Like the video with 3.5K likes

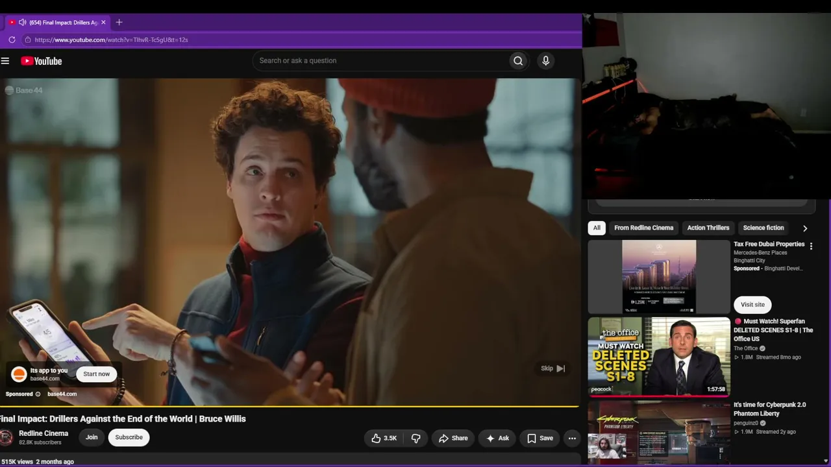pyautogui.click(x=383, y=438)
